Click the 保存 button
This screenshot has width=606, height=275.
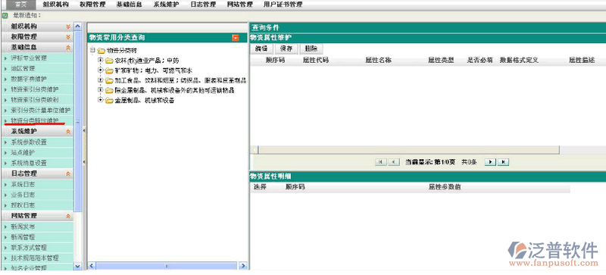pyautogui.click(x=286, y=48)
